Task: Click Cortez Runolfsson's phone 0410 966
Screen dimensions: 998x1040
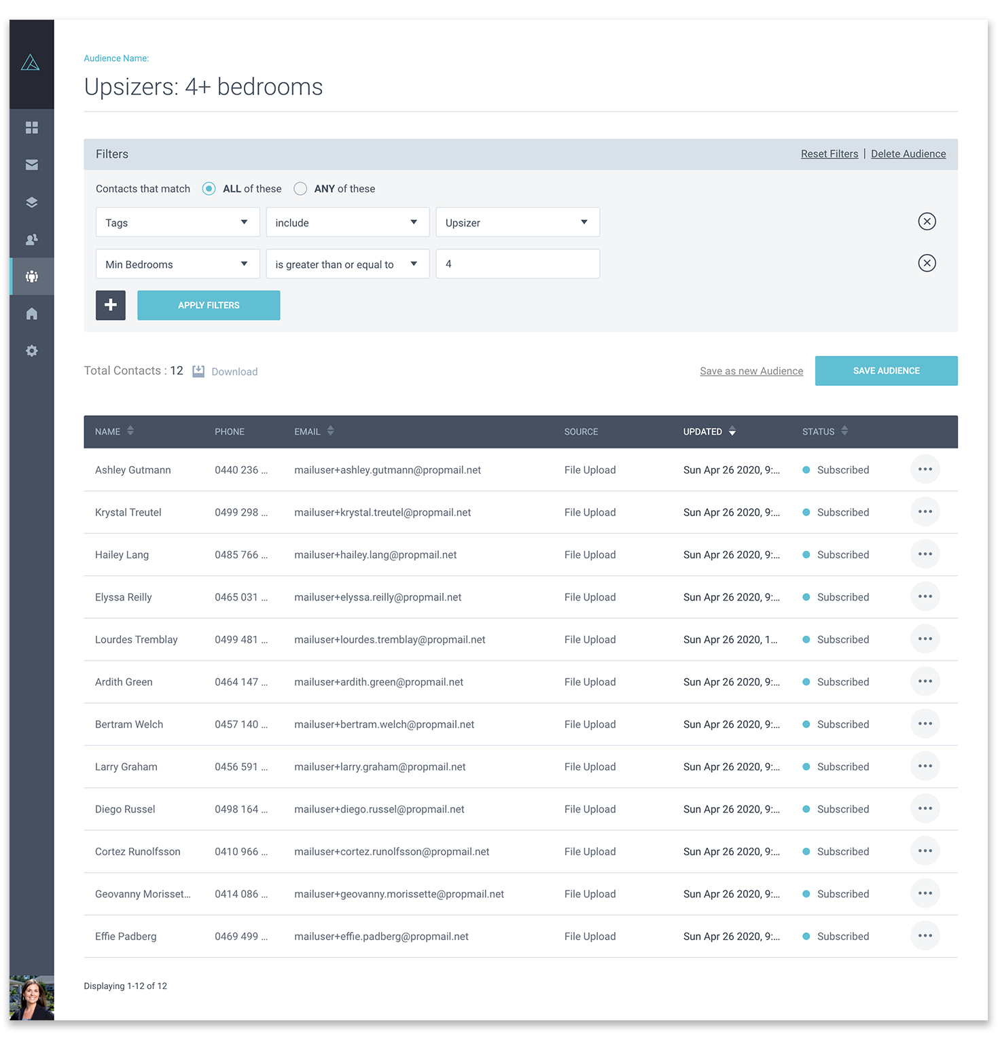Action: (x=241, y=852)
